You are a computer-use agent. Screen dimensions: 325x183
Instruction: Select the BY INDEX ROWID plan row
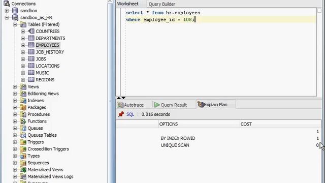tap(218, 138)
